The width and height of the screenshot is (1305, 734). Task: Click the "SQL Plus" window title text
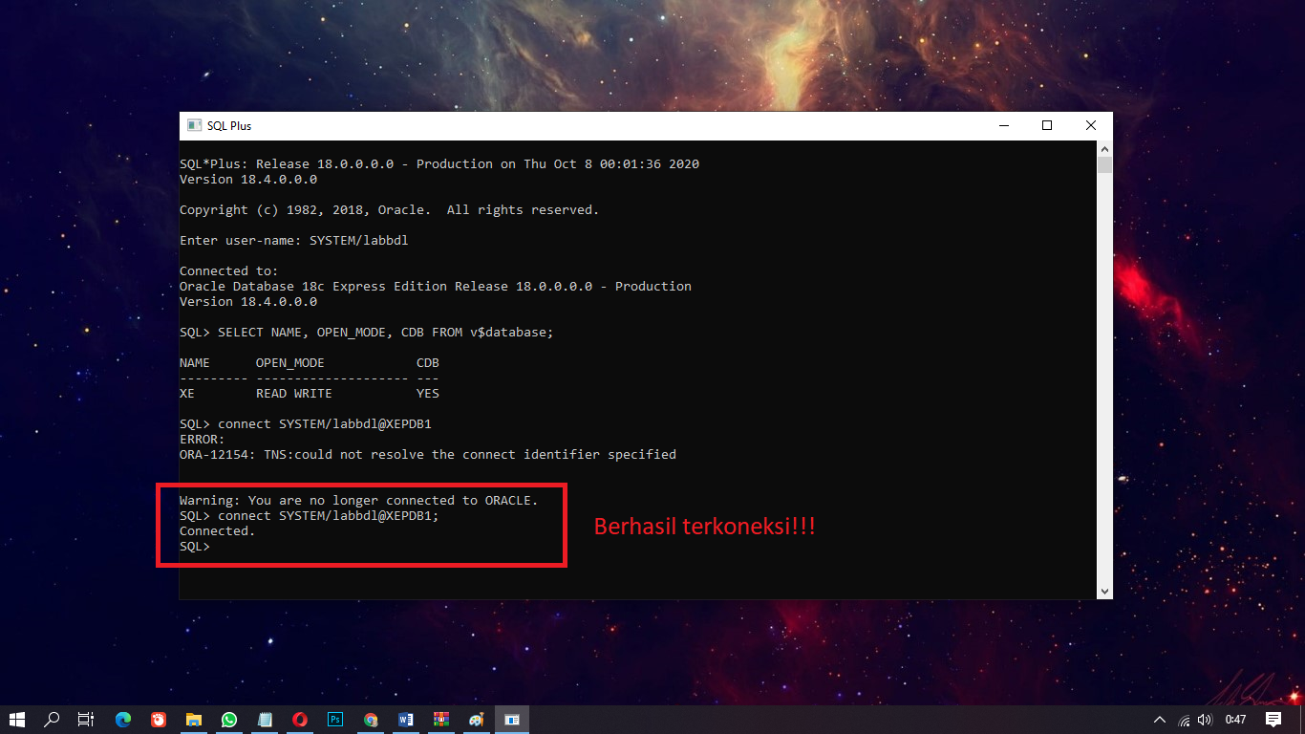click(229, 126)
